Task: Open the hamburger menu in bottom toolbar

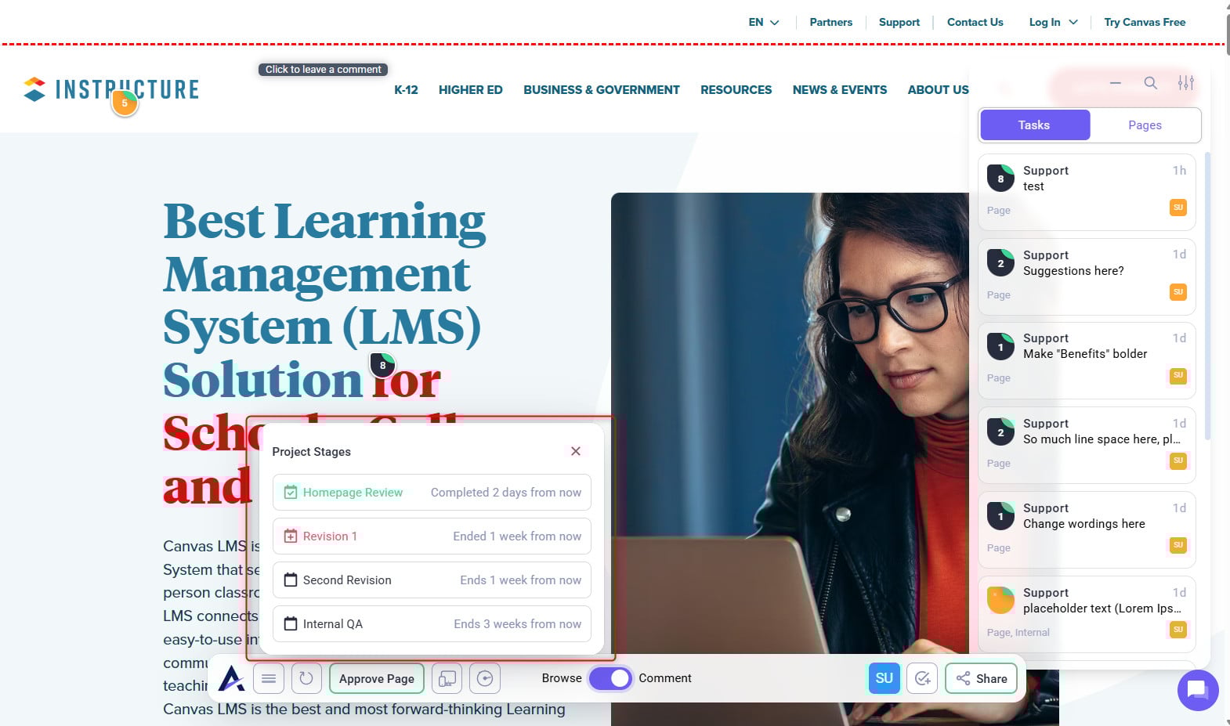Action: click(268, 678)
